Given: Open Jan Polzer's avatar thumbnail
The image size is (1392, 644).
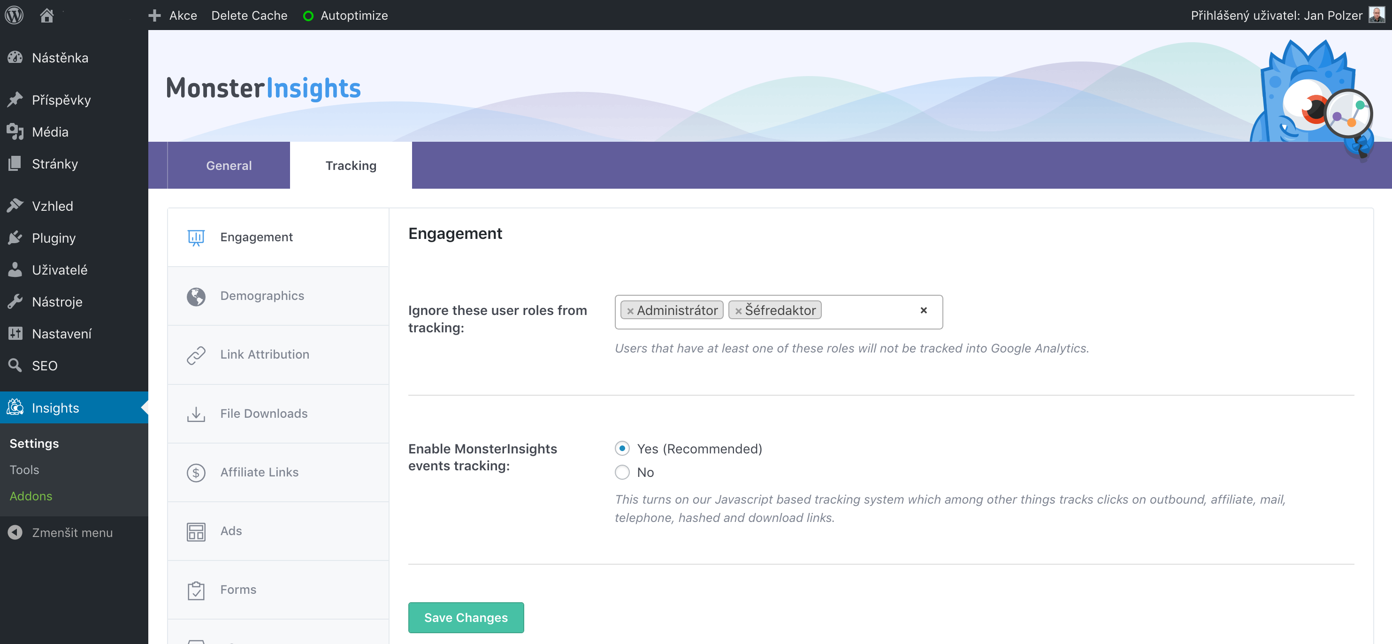Looking at the screenshot, I should tap(1377, 15).
